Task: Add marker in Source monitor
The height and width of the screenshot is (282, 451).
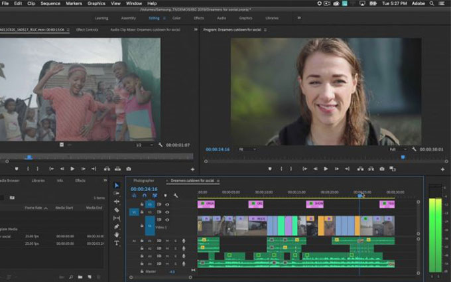Action: point(17,169)
